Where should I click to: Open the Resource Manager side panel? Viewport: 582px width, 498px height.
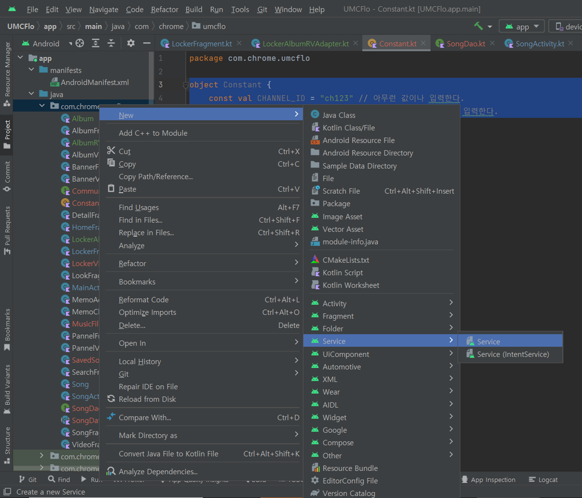(x=7, y=74)
